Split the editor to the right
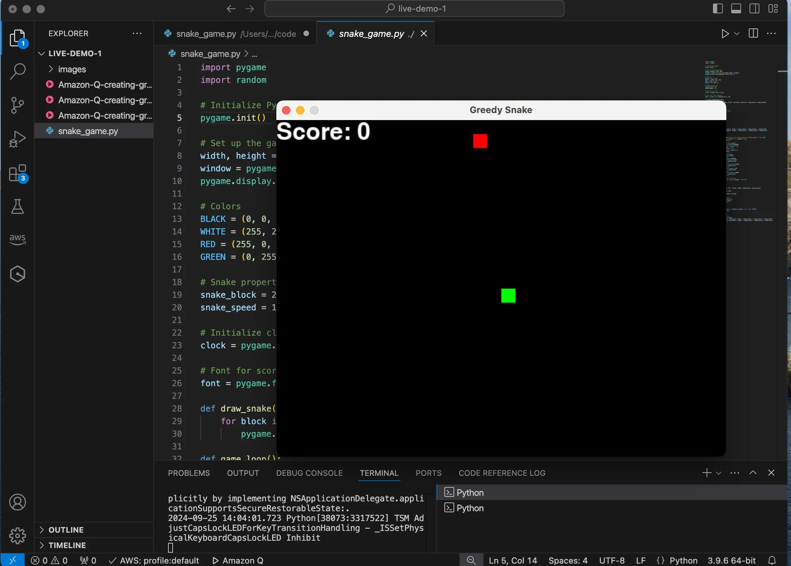Viewport: 791px width, 566px height. point(753,34)
